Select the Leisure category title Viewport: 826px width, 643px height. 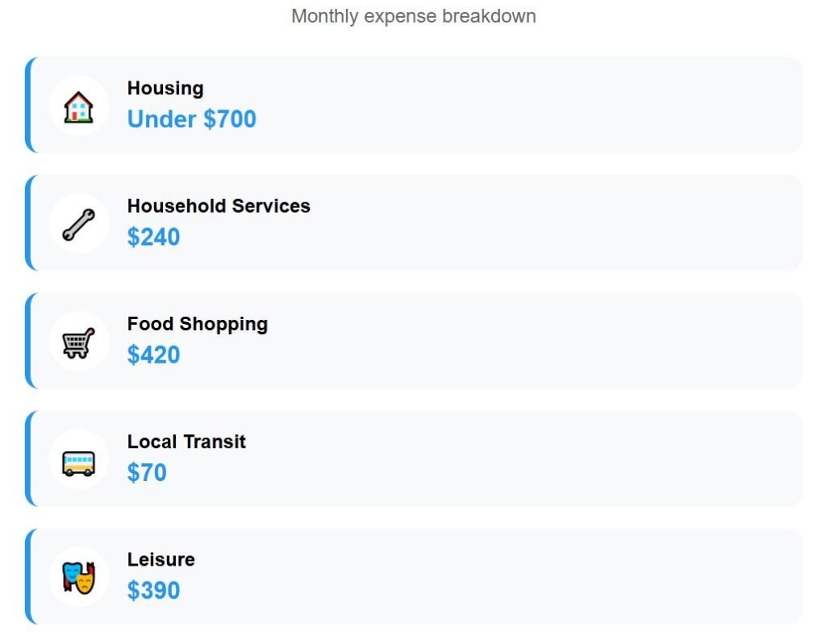161,559
